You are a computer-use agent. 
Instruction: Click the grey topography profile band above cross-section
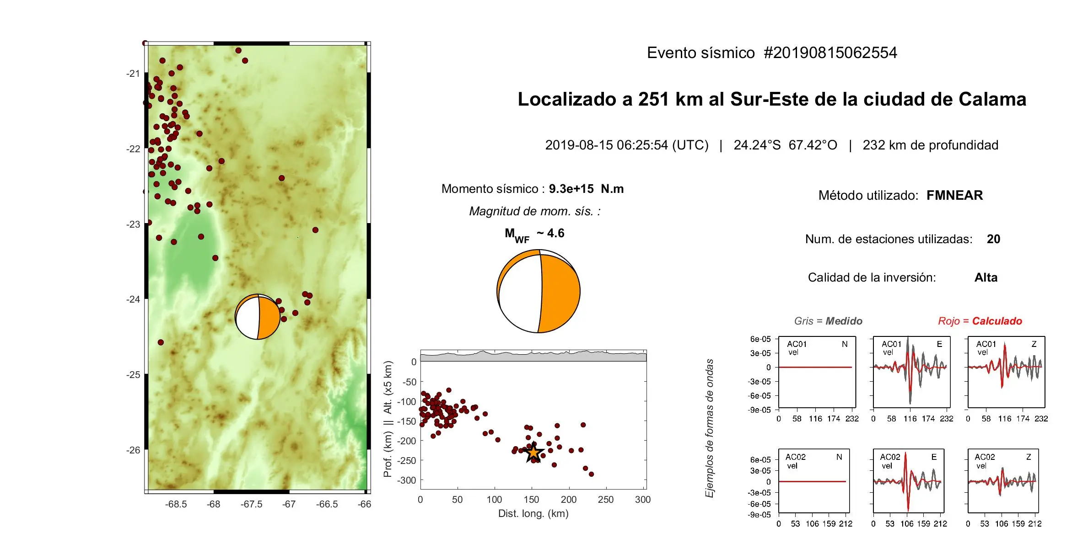tap(533, 356)
